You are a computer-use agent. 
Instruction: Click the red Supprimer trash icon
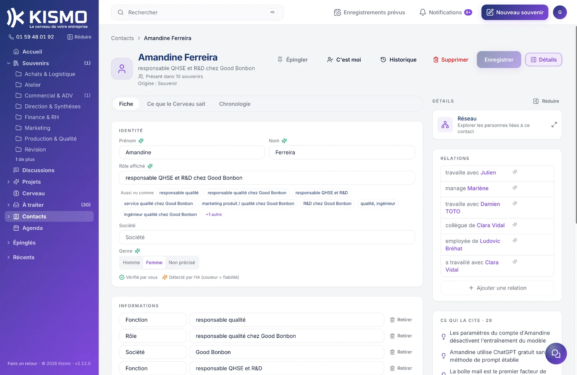[436, 60]
